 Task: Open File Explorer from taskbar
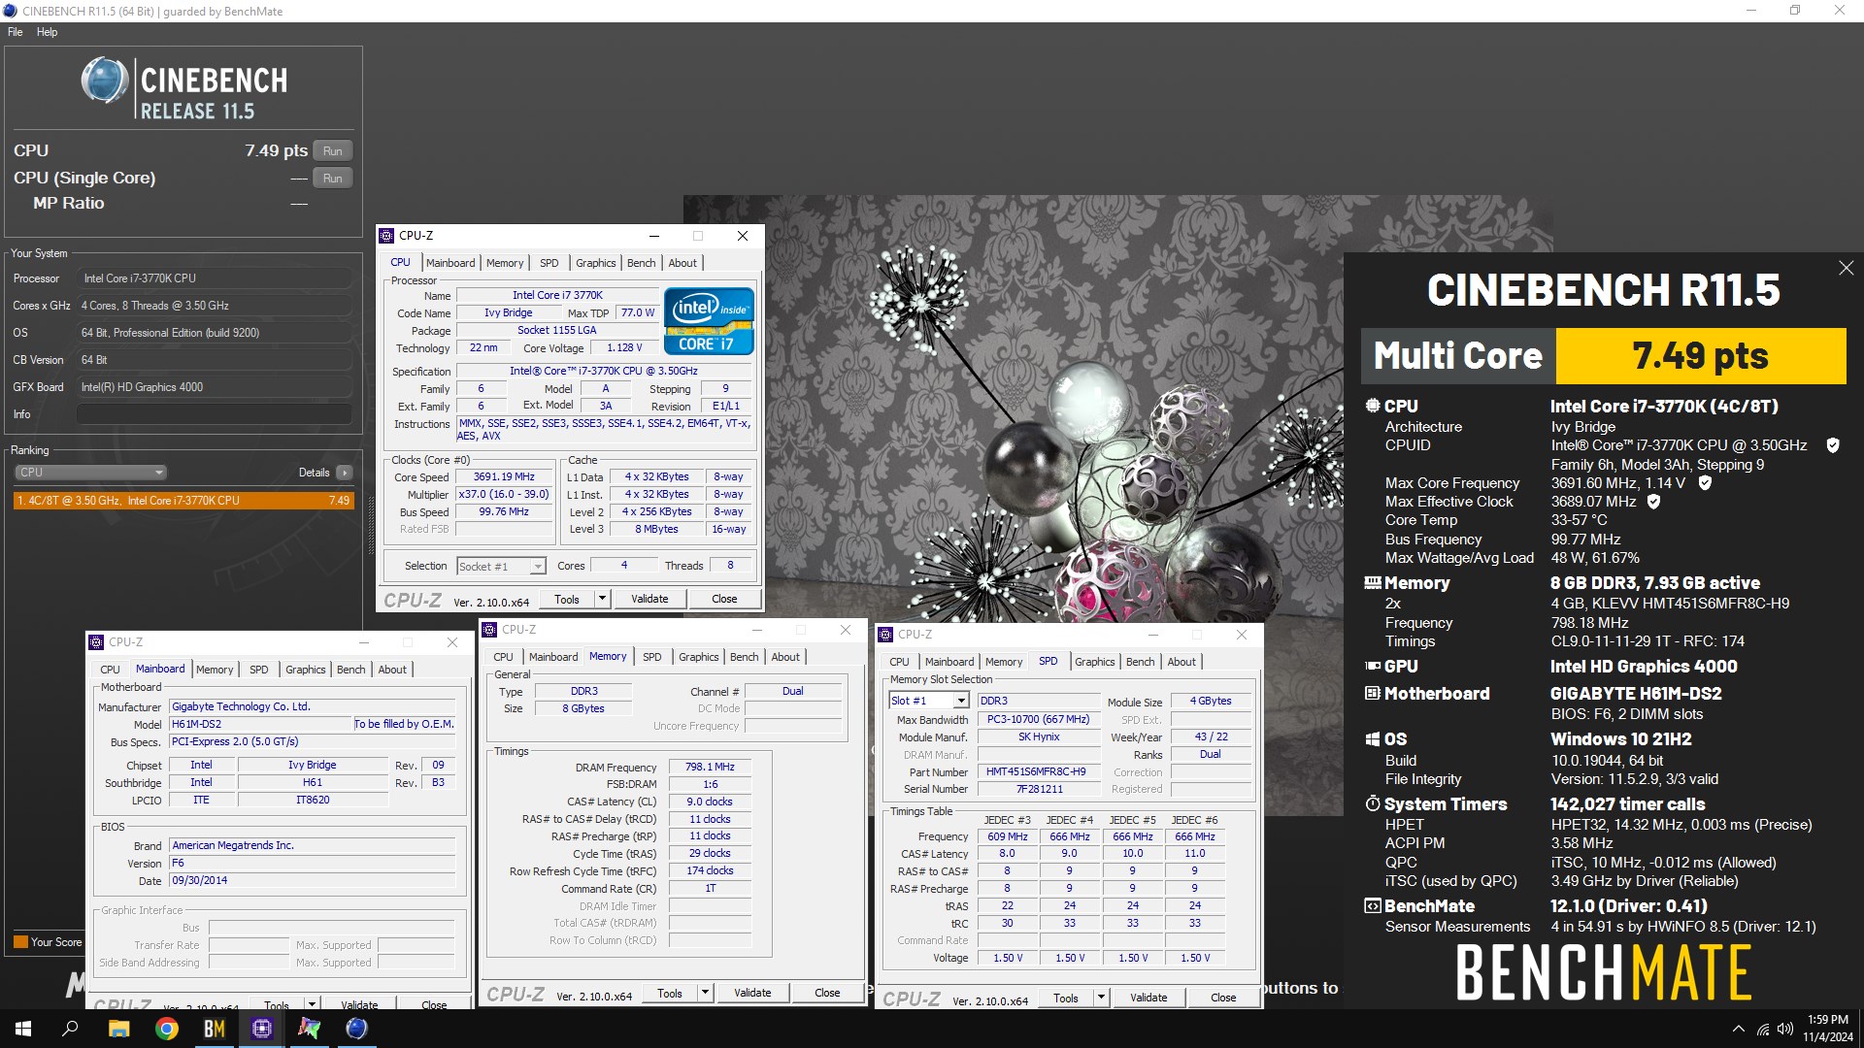coord(118,1029)
